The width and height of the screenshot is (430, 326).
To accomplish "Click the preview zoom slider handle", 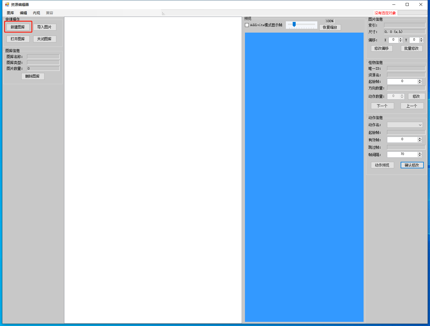I will (x=294, y=24).
